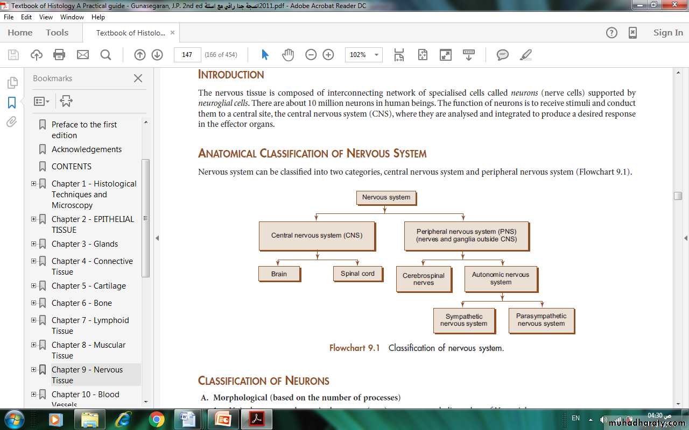Click the Find text magnifier icon

click(x=106, y=55)
